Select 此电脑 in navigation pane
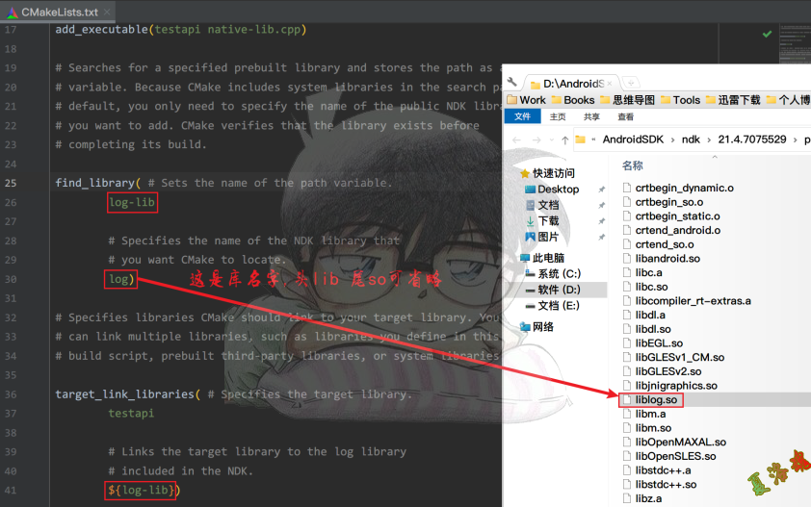811x507 pixels. click(542, 258)
